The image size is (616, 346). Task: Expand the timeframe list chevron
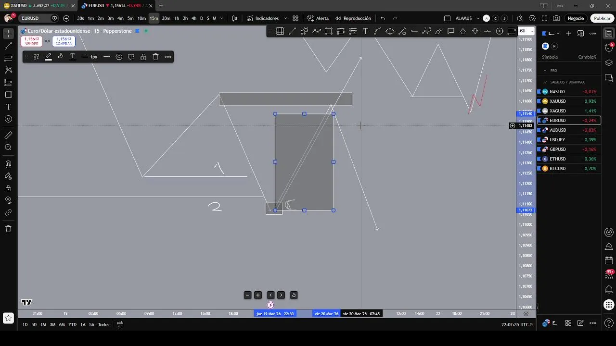[222, 18]
